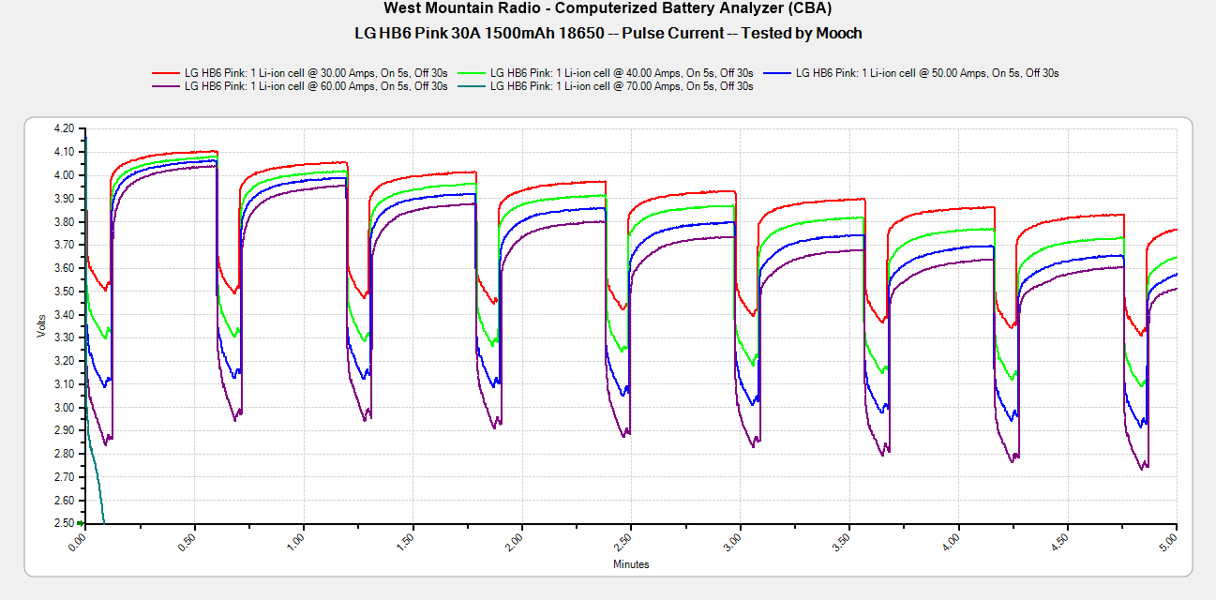Click the green 40.00 Amps legend line
Image resolution: width=1216 pixels, height=600 pixels.
tap(471, 72)
